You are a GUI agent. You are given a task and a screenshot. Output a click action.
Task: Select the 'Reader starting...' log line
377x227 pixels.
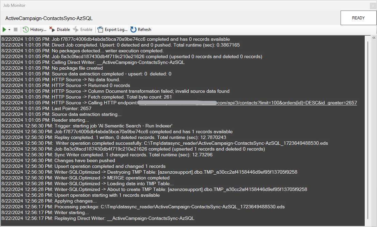click(x=45, y=120)
